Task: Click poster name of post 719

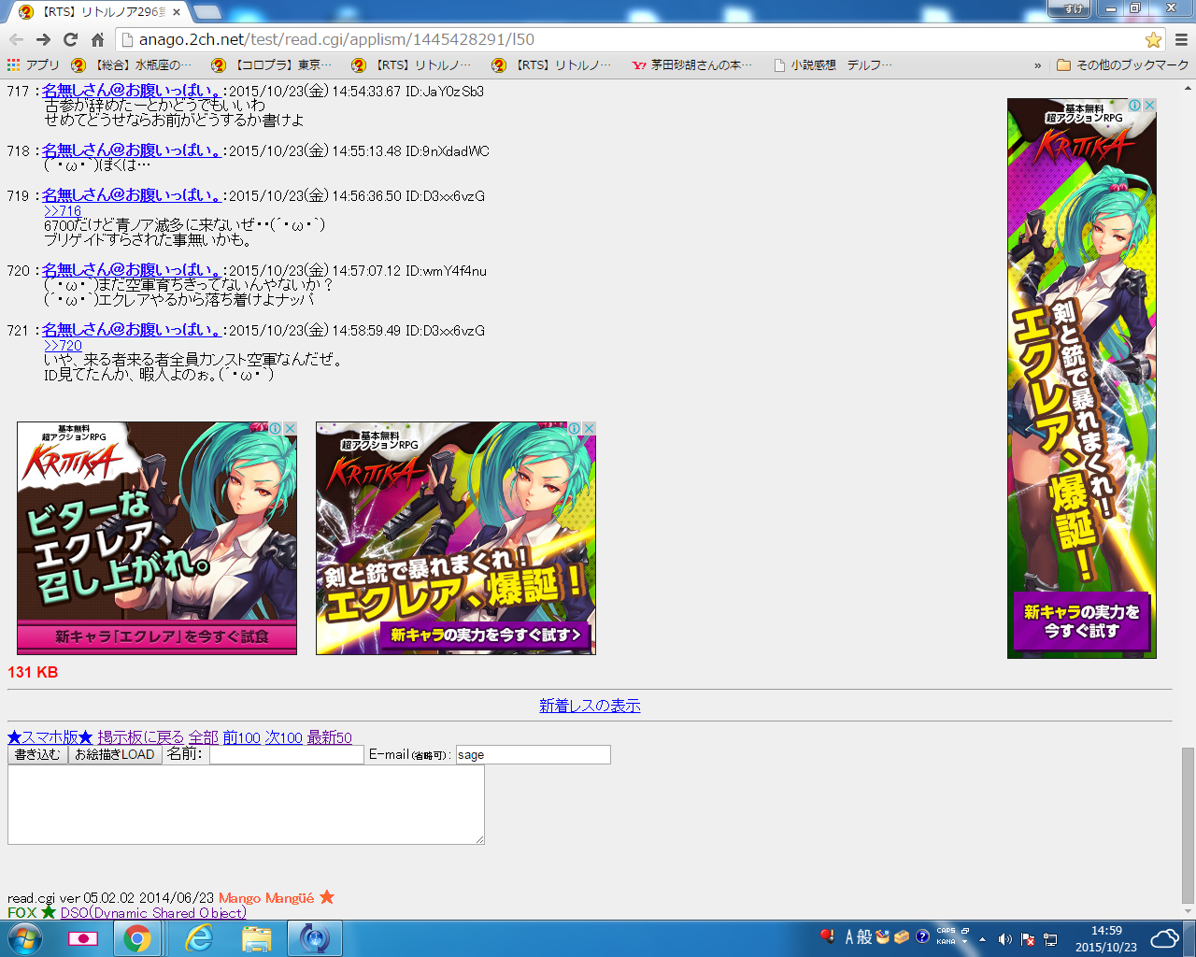Action: (x=131, y=195)
